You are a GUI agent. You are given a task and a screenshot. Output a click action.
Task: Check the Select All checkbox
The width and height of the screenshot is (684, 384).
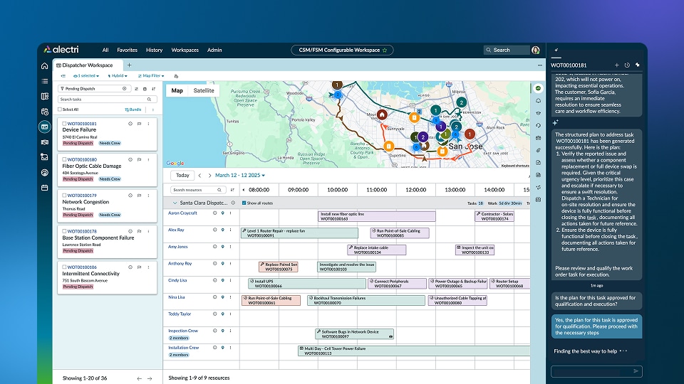[x=60, y=110]
